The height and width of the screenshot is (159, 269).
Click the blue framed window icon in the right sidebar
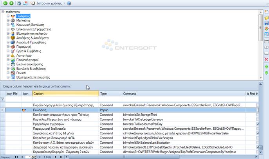click(266, 34)
